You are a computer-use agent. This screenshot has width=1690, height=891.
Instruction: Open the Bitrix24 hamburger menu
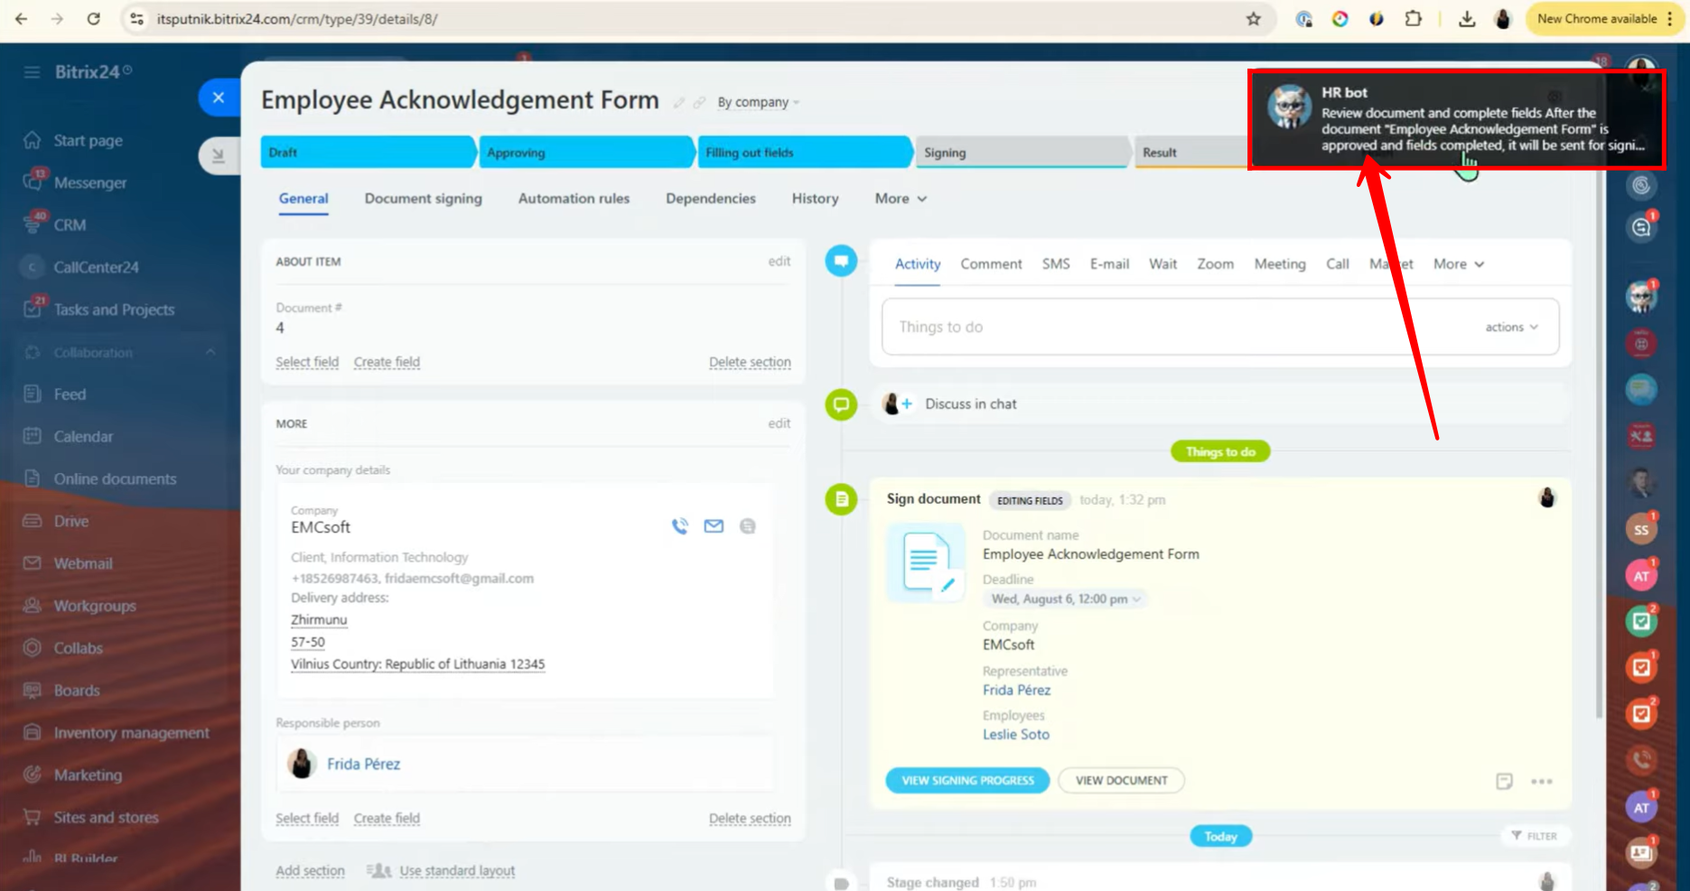pyautogui.click(x=32, y=72)
